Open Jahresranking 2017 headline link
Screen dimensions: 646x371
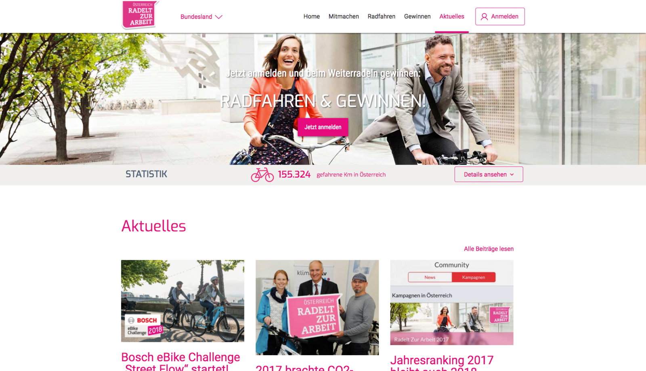coord(442,363)
